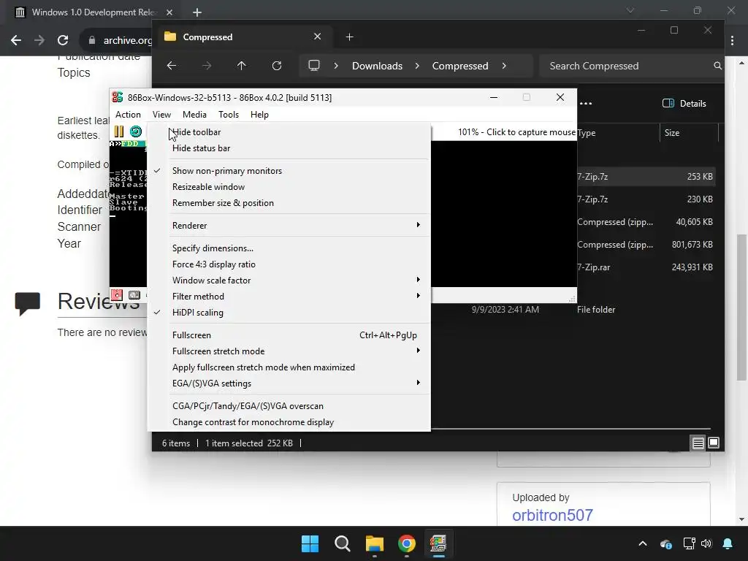The image size is (748, 561).
Task: Close the Compressed Explorer tab
Action: [x=317, y=37]
